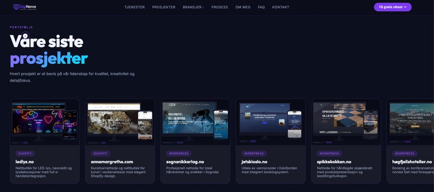The image size is (434, 192).
Task: Go to PROSJEKTER in the navigation
Action: [x=164, y=7]
